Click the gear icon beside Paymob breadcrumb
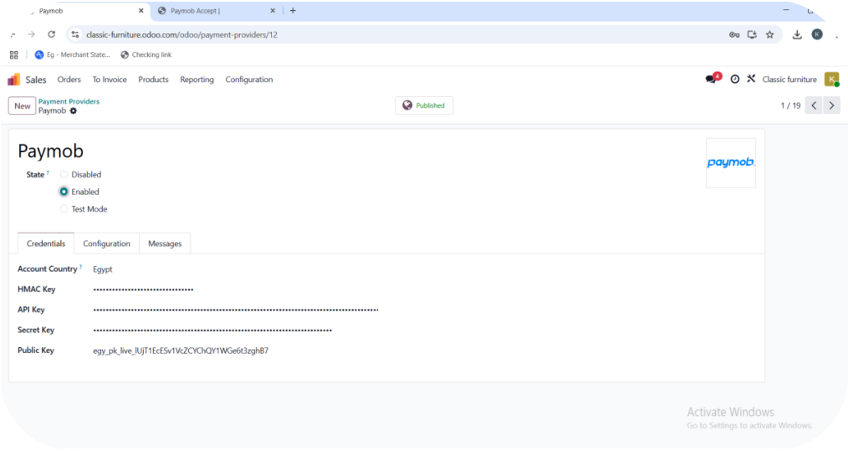The height and width of the screenshot is (451, 848). [74, 111]
